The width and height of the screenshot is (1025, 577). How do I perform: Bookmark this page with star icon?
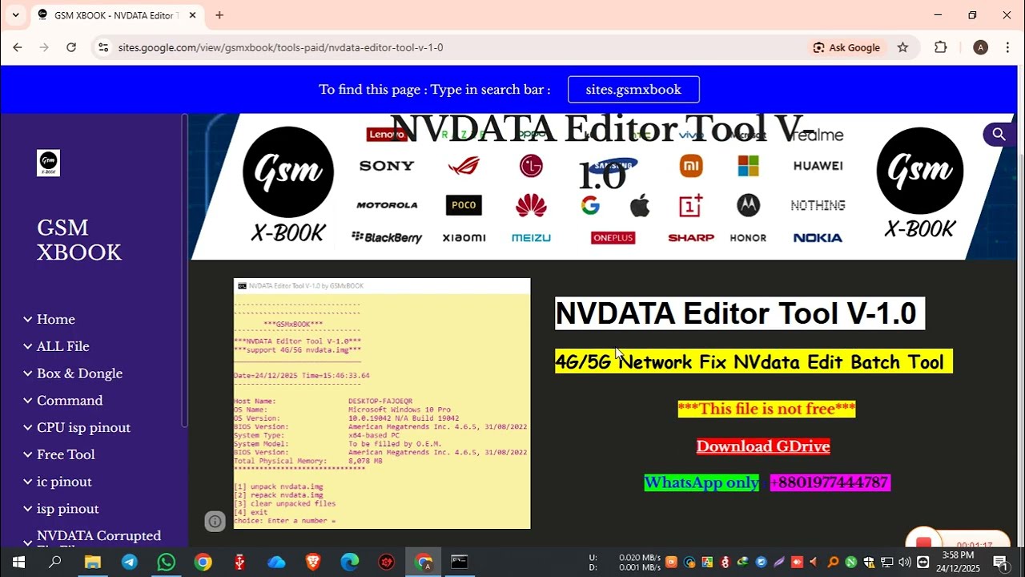coord(902,47)
